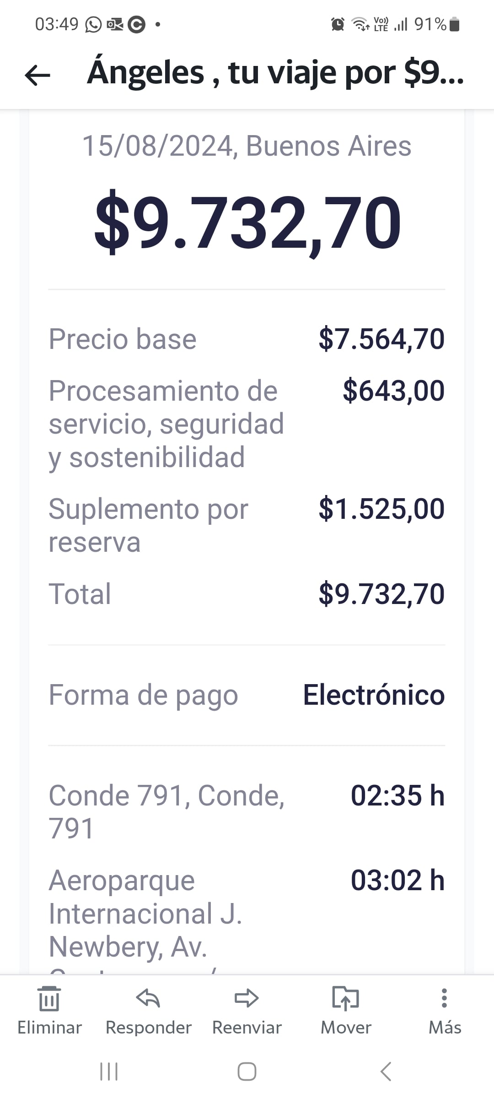Tap the Precio base row
This screenshot has width=494, height=1099.
click(x=123, y=339)
